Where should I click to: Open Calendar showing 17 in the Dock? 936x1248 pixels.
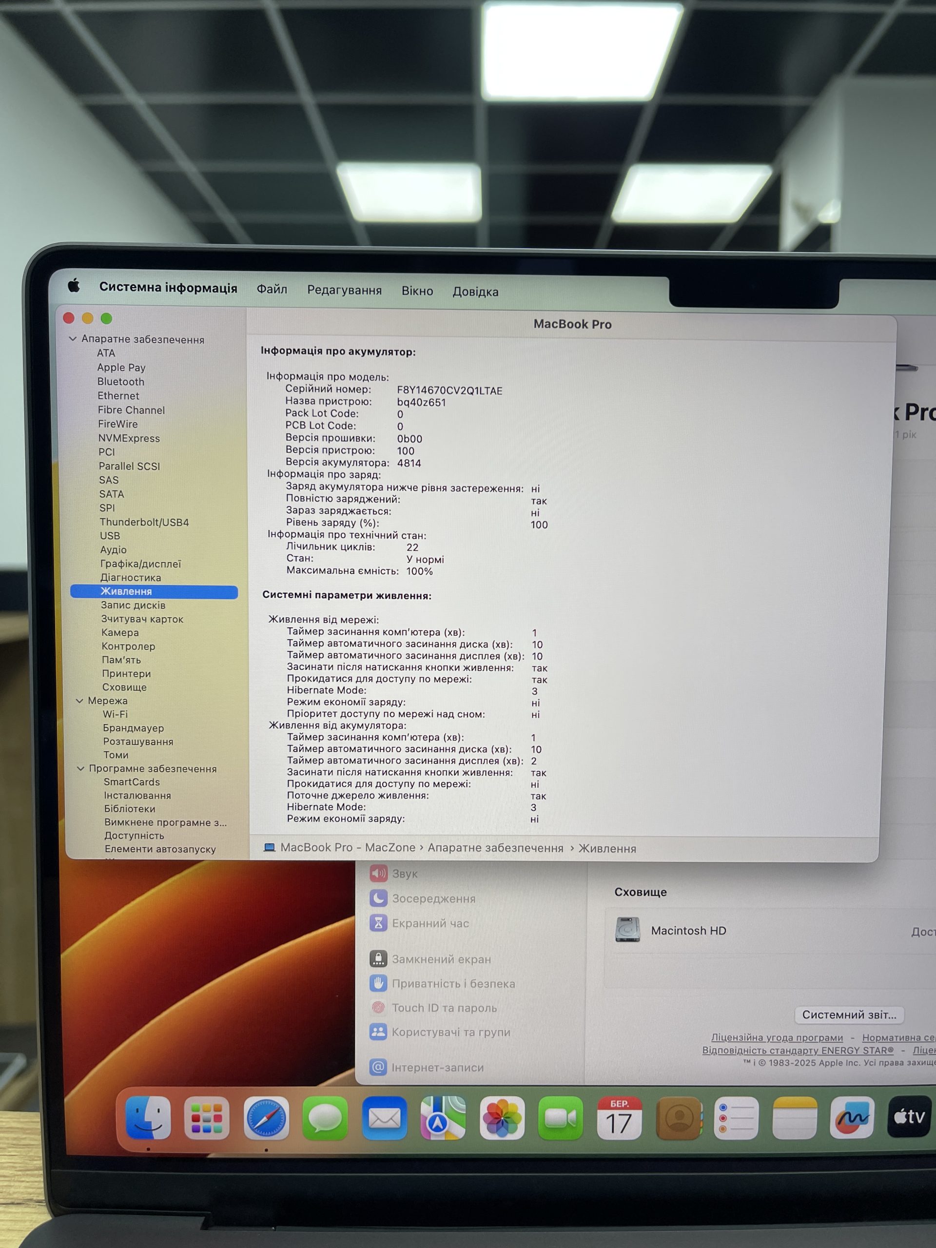point(619,1118)
